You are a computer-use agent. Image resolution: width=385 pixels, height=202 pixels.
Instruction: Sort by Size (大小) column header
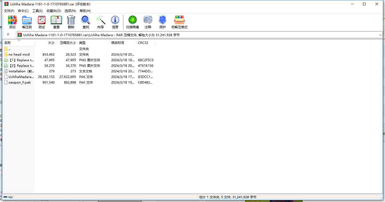tap(45, 43)
